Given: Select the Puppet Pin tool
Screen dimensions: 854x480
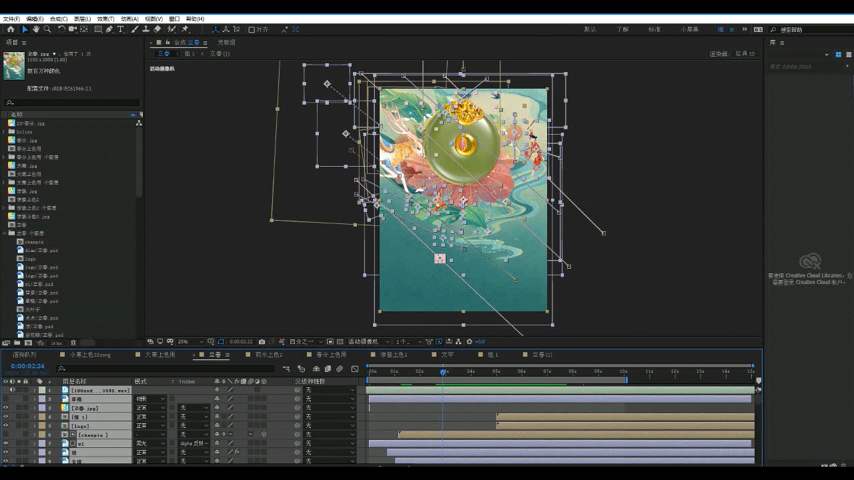Looking at the screenshot, I should pyautogui.click(x=185, y=29).
